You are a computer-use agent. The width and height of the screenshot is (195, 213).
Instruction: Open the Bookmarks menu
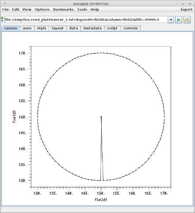(x=63, y=9)
